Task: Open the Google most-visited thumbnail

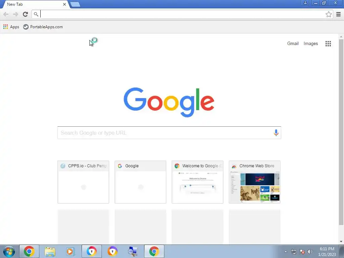Action: pos(140,182)
